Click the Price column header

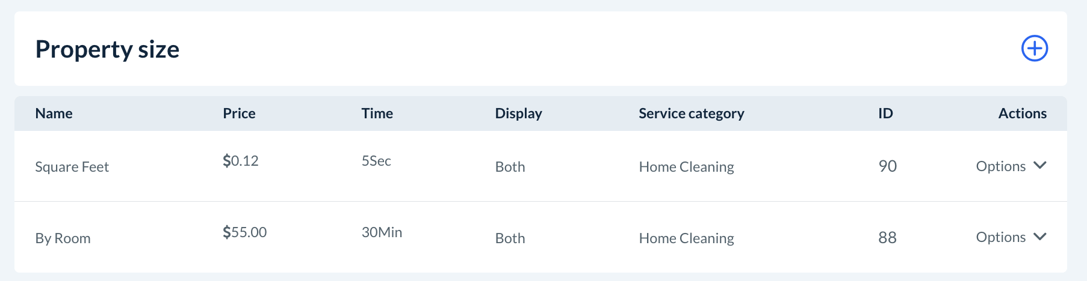tap(239, 113)
